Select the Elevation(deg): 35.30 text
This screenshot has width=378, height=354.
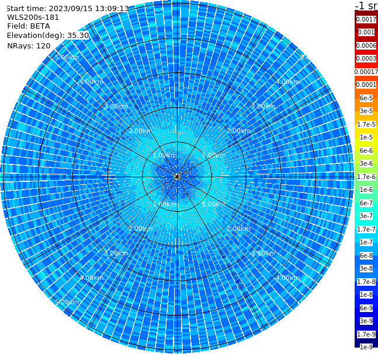(48, 36)
